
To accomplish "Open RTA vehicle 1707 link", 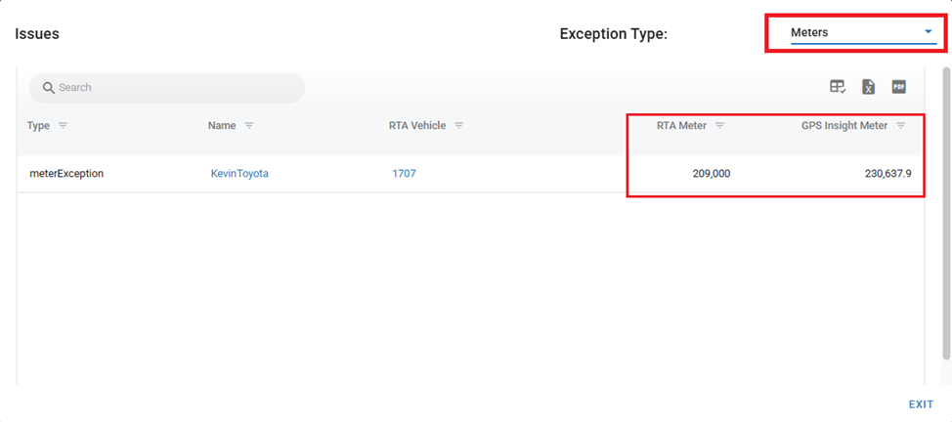I will (x=404, y=174).
